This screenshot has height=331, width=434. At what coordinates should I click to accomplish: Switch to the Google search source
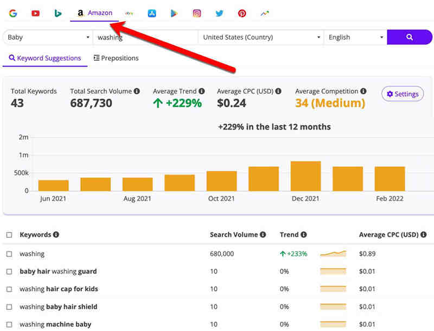coord(13,13)
